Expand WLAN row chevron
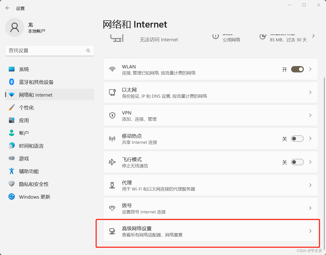Viewport: 326px width, 255px height. [310, 69]
